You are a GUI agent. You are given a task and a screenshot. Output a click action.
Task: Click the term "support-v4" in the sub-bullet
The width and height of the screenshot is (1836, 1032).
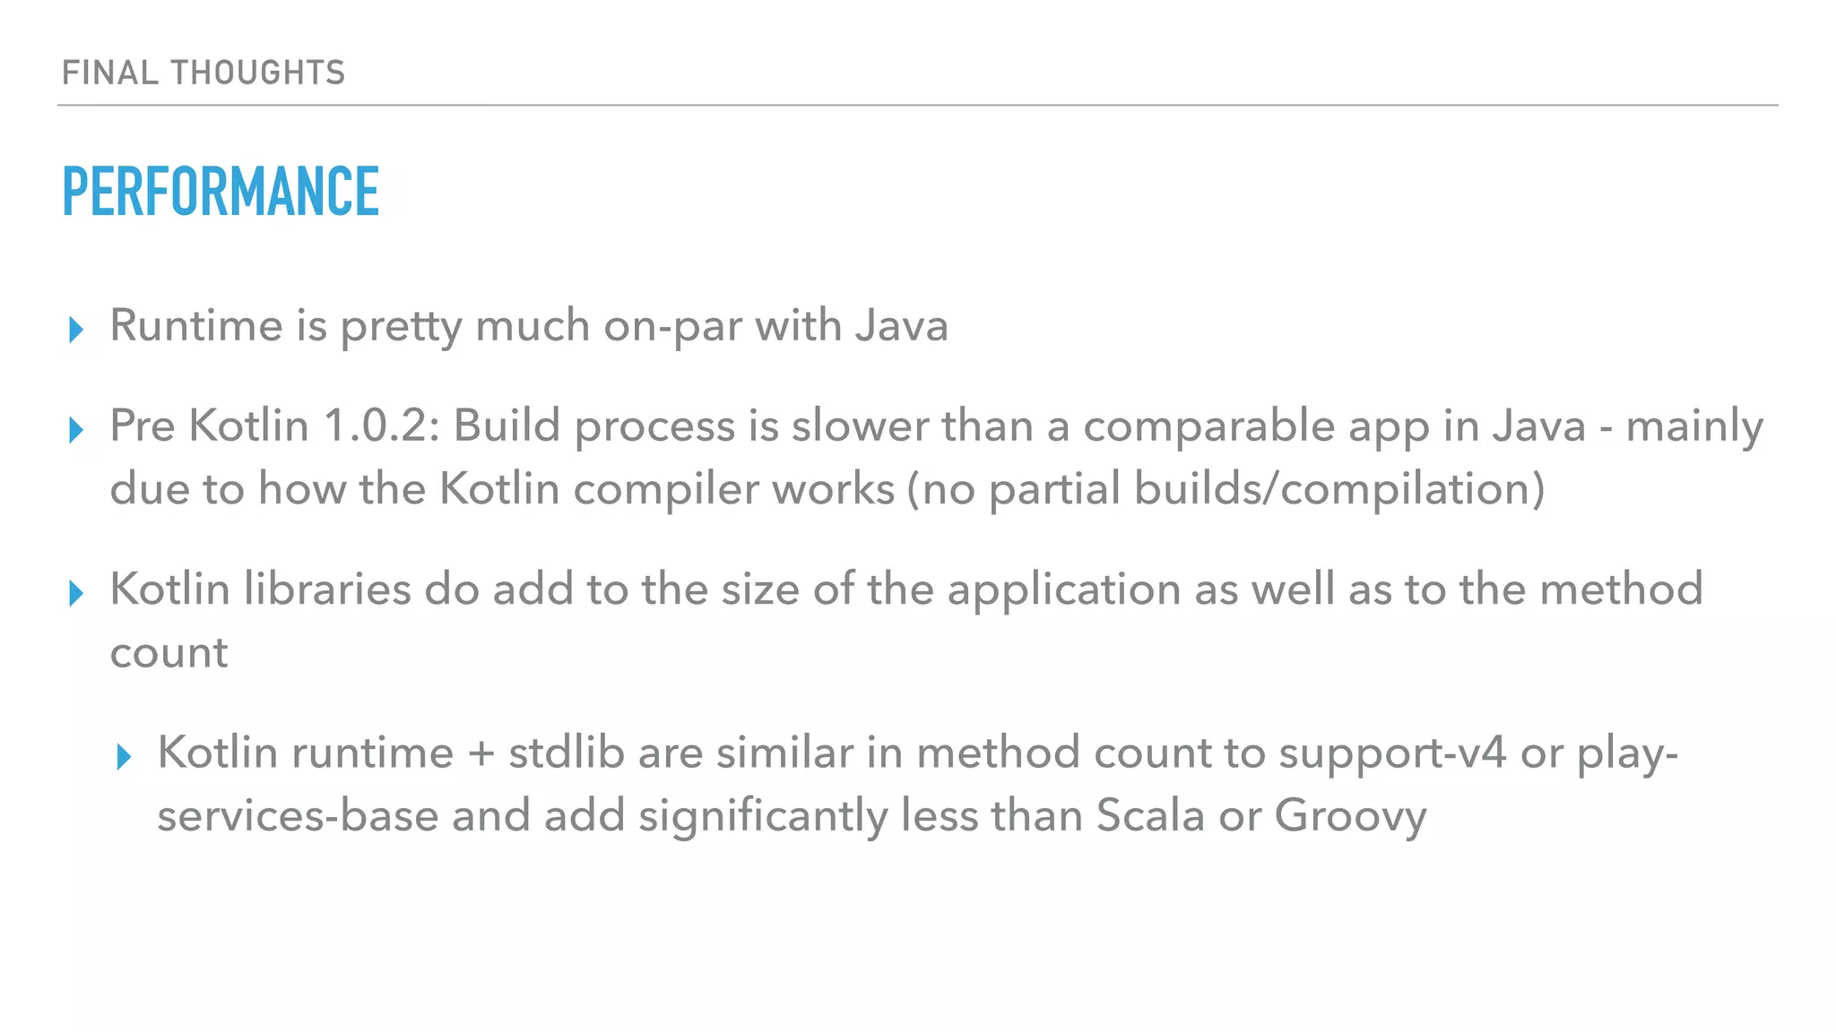(x=1392, y=752)
